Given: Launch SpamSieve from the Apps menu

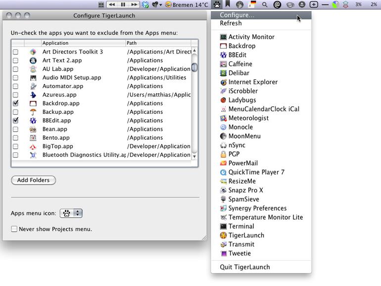Looking at the screenshot, I should click(x=261, y=199).
